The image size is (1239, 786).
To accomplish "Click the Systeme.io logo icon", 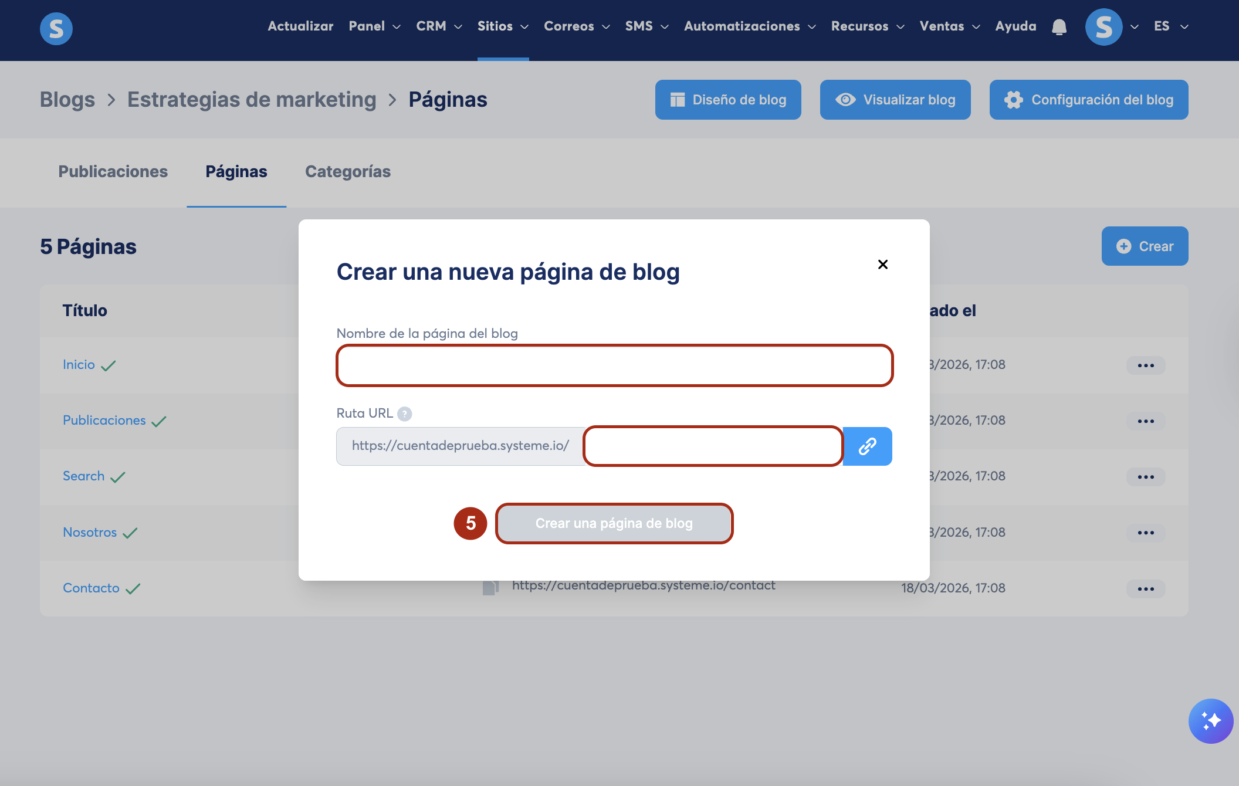I will click(x=56, y=28).
